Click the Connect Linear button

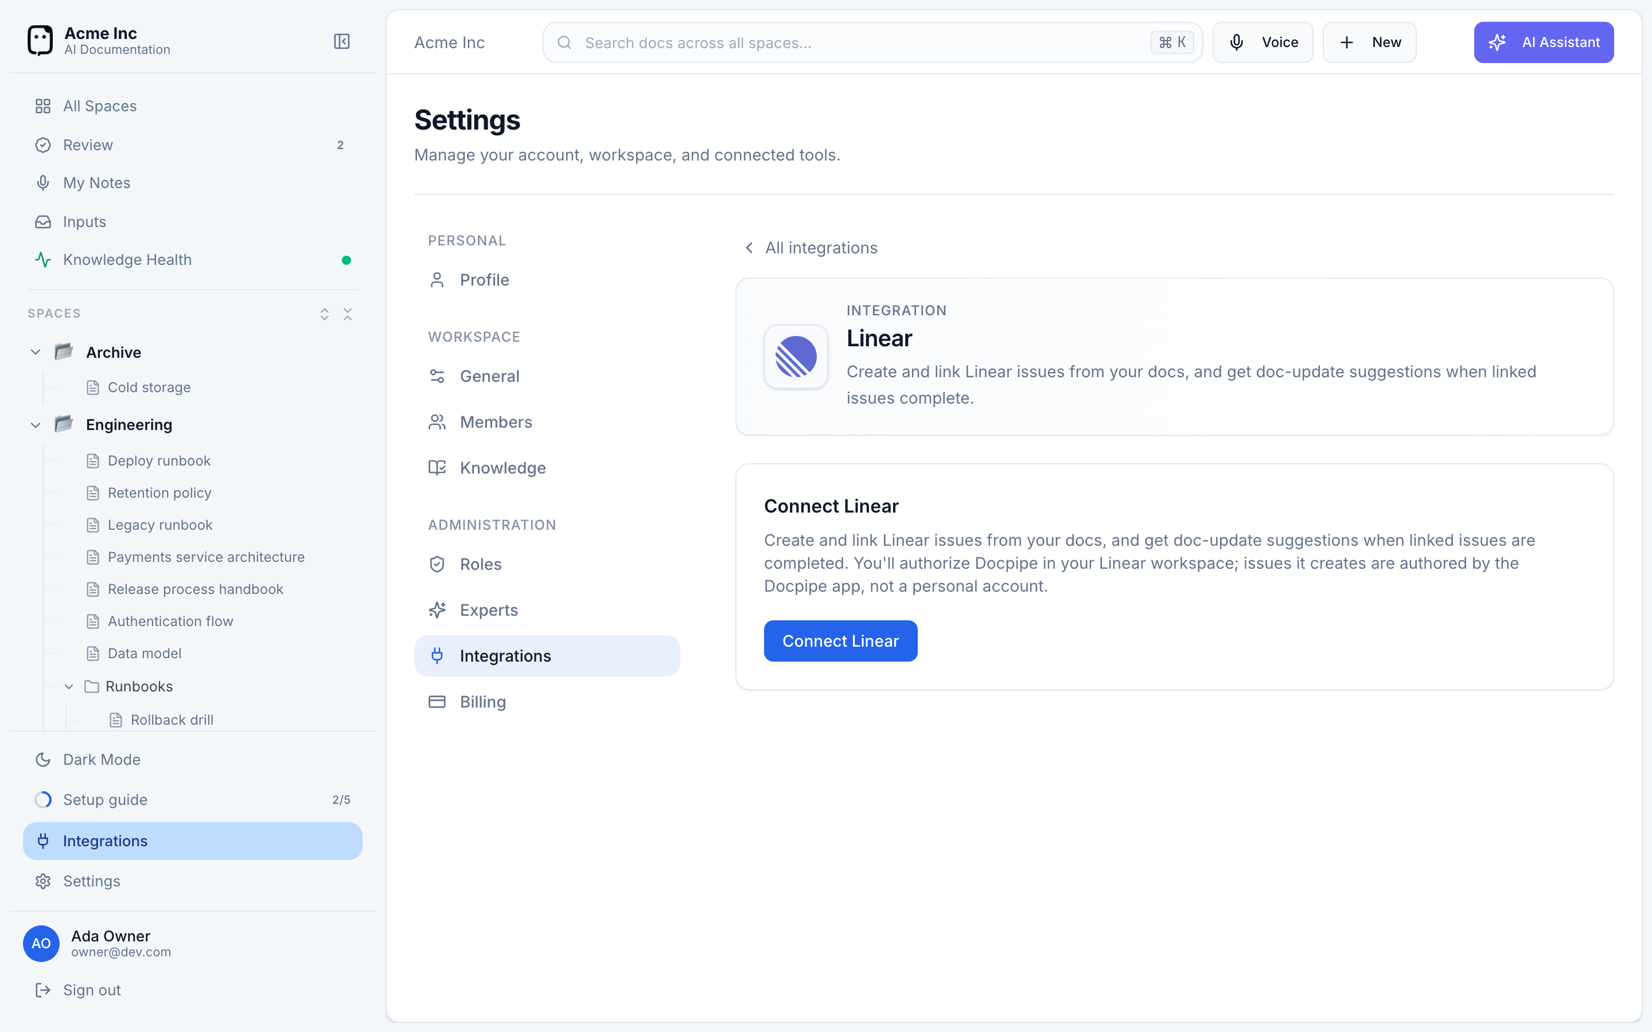click(840, 641)
